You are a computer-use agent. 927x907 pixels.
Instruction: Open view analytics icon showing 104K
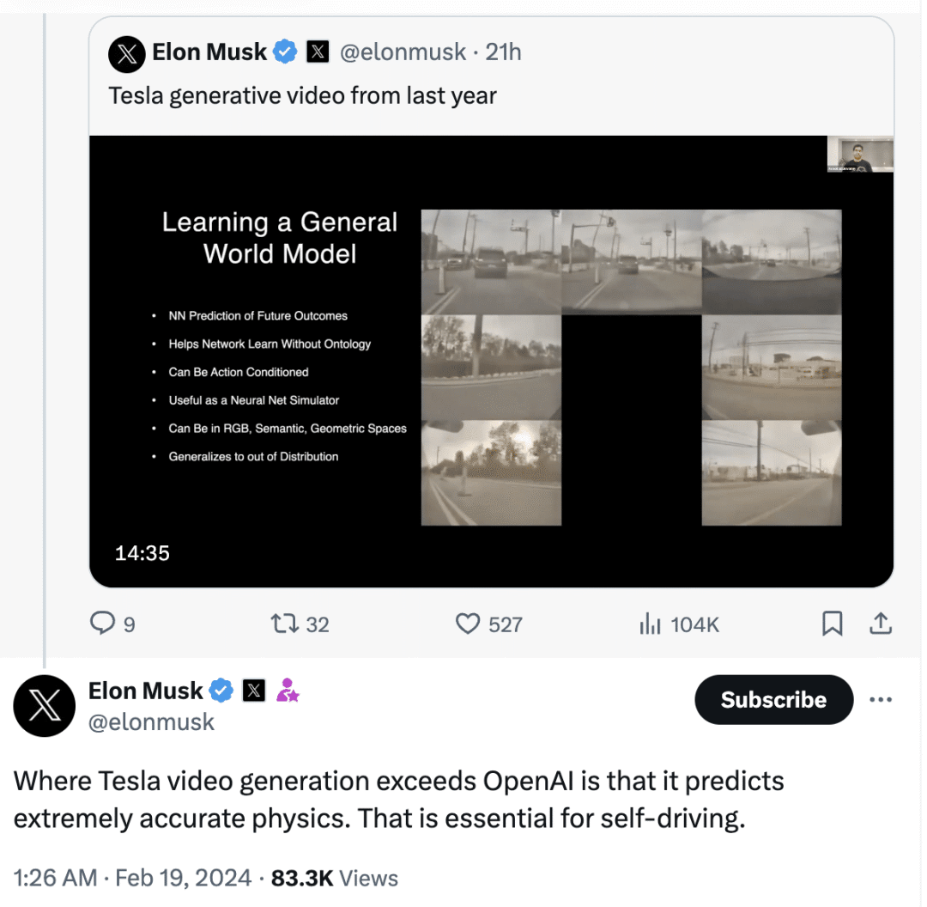click(650, 624)
